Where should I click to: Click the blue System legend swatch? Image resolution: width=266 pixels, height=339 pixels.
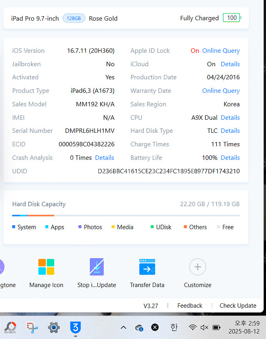(13, 227)
